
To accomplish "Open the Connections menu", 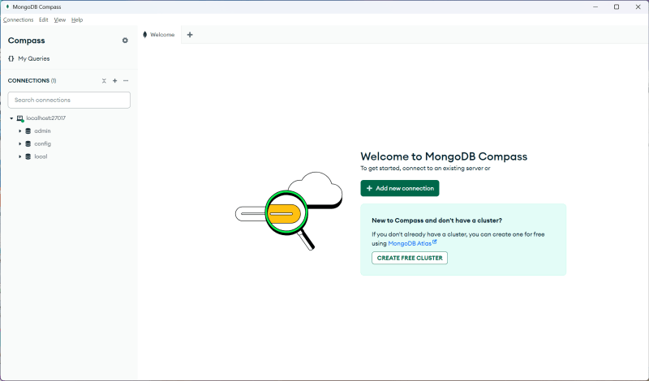I will pyautogui.click(x=18, y=19).
